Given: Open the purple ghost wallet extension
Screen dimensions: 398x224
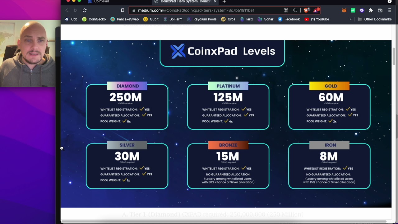Looking at the screenshot, I should 362,10.
